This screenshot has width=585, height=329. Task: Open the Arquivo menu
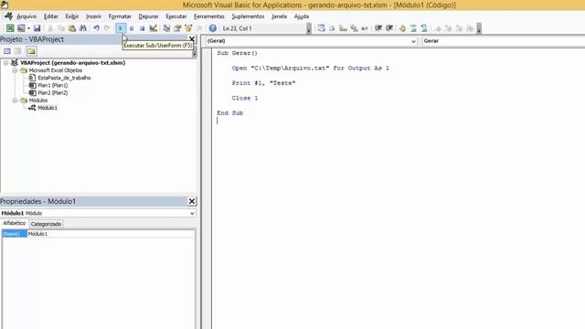(x=27, y=16)
